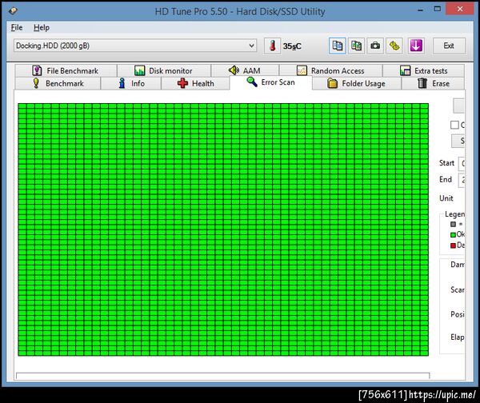Image resolution: width=480 pixels, height=403 pixels.
Task: Switch to the AAM tab
Action: [245, 70]
